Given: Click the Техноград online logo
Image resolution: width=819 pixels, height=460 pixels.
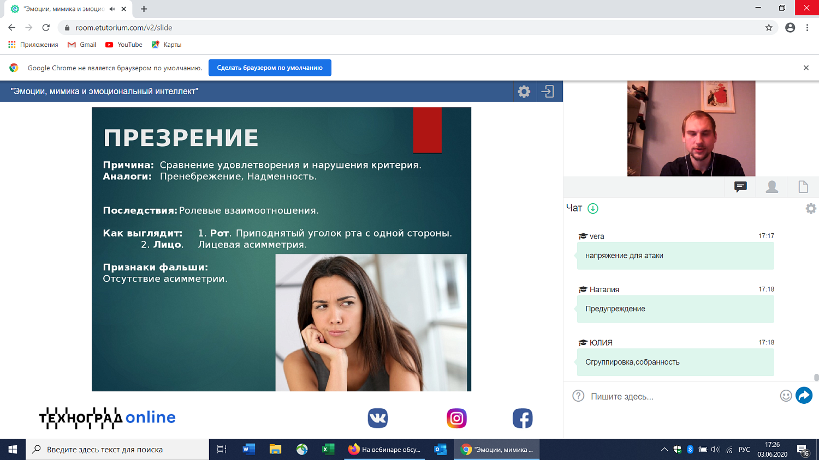Looking at the screenshot, I should point(108,417).
